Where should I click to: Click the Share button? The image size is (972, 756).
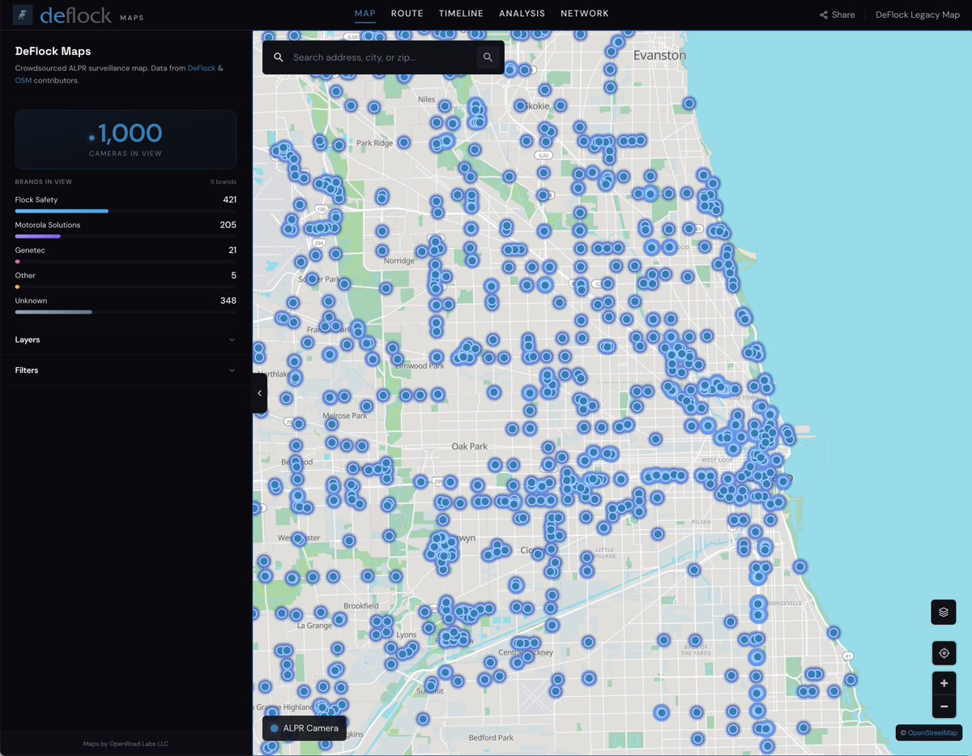point(838,15)
